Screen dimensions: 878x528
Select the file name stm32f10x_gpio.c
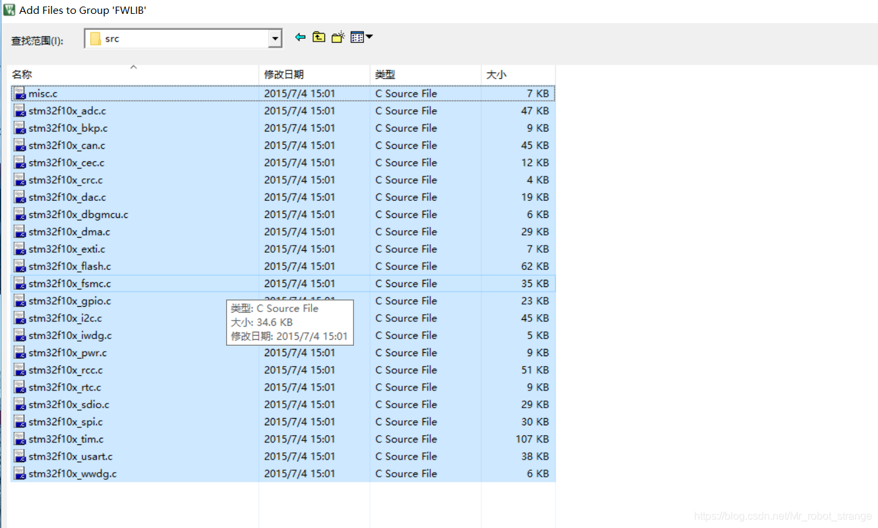[x=70, y=301]
